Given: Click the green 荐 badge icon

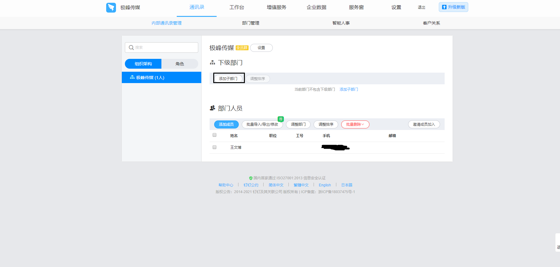Looking at the screenshot, I should click(x=280, y=119).
